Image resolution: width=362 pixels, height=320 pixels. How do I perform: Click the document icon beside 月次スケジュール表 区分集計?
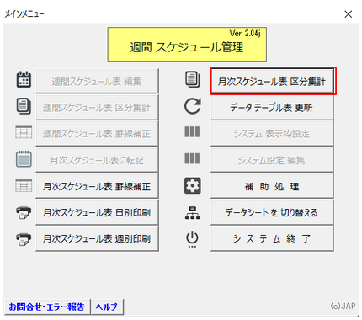click(192, 79)
